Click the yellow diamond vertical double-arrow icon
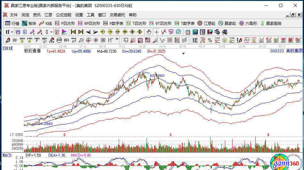The height and width of the screenshot is (170, 304). (x=140, y=32)
